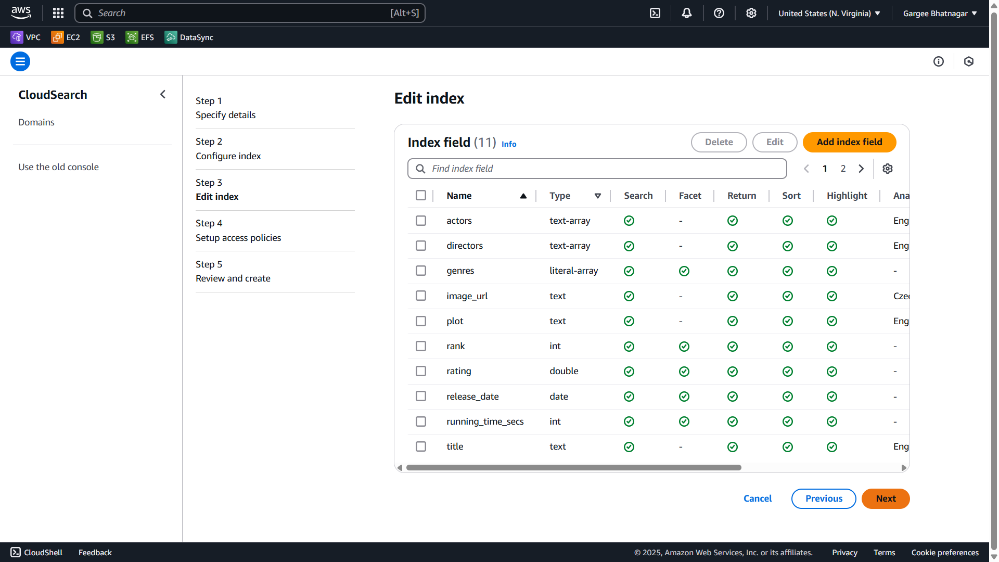Check the title row checkbox
Viewport: 999px width, 562px height.
421,446
